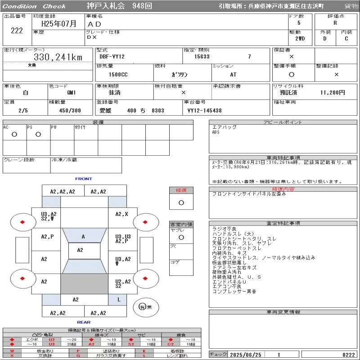Click the check date 2025/06/25
This screenshot has width=360, height=360.
point(246,355)
